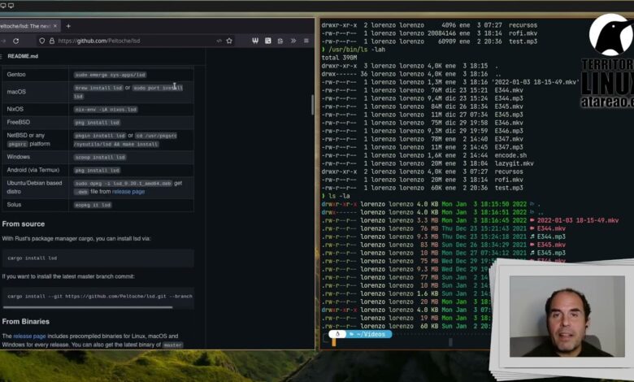Select the Windows 'scoop install lsd' command

tap(100, 157)
